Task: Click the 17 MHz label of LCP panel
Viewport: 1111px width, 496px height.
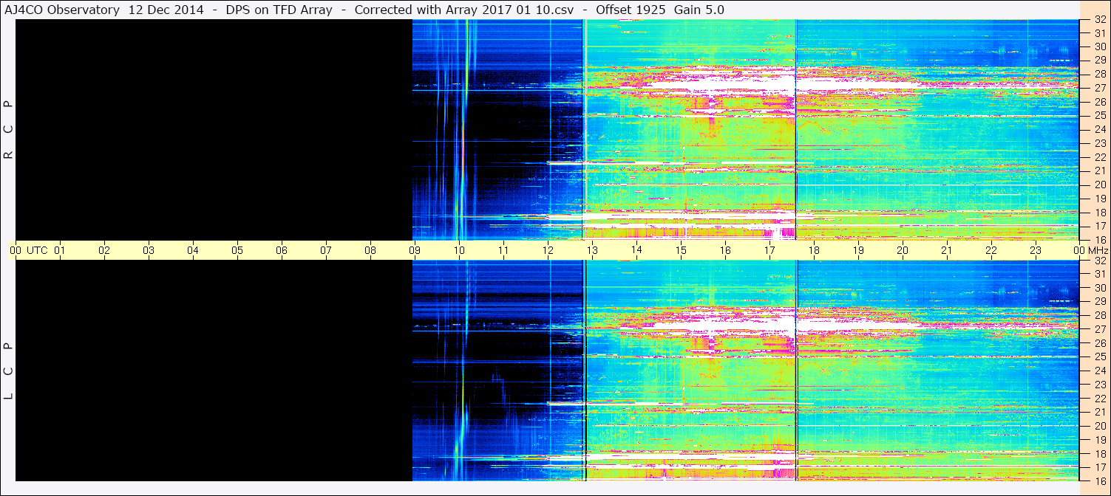Action: point(1099,467)
